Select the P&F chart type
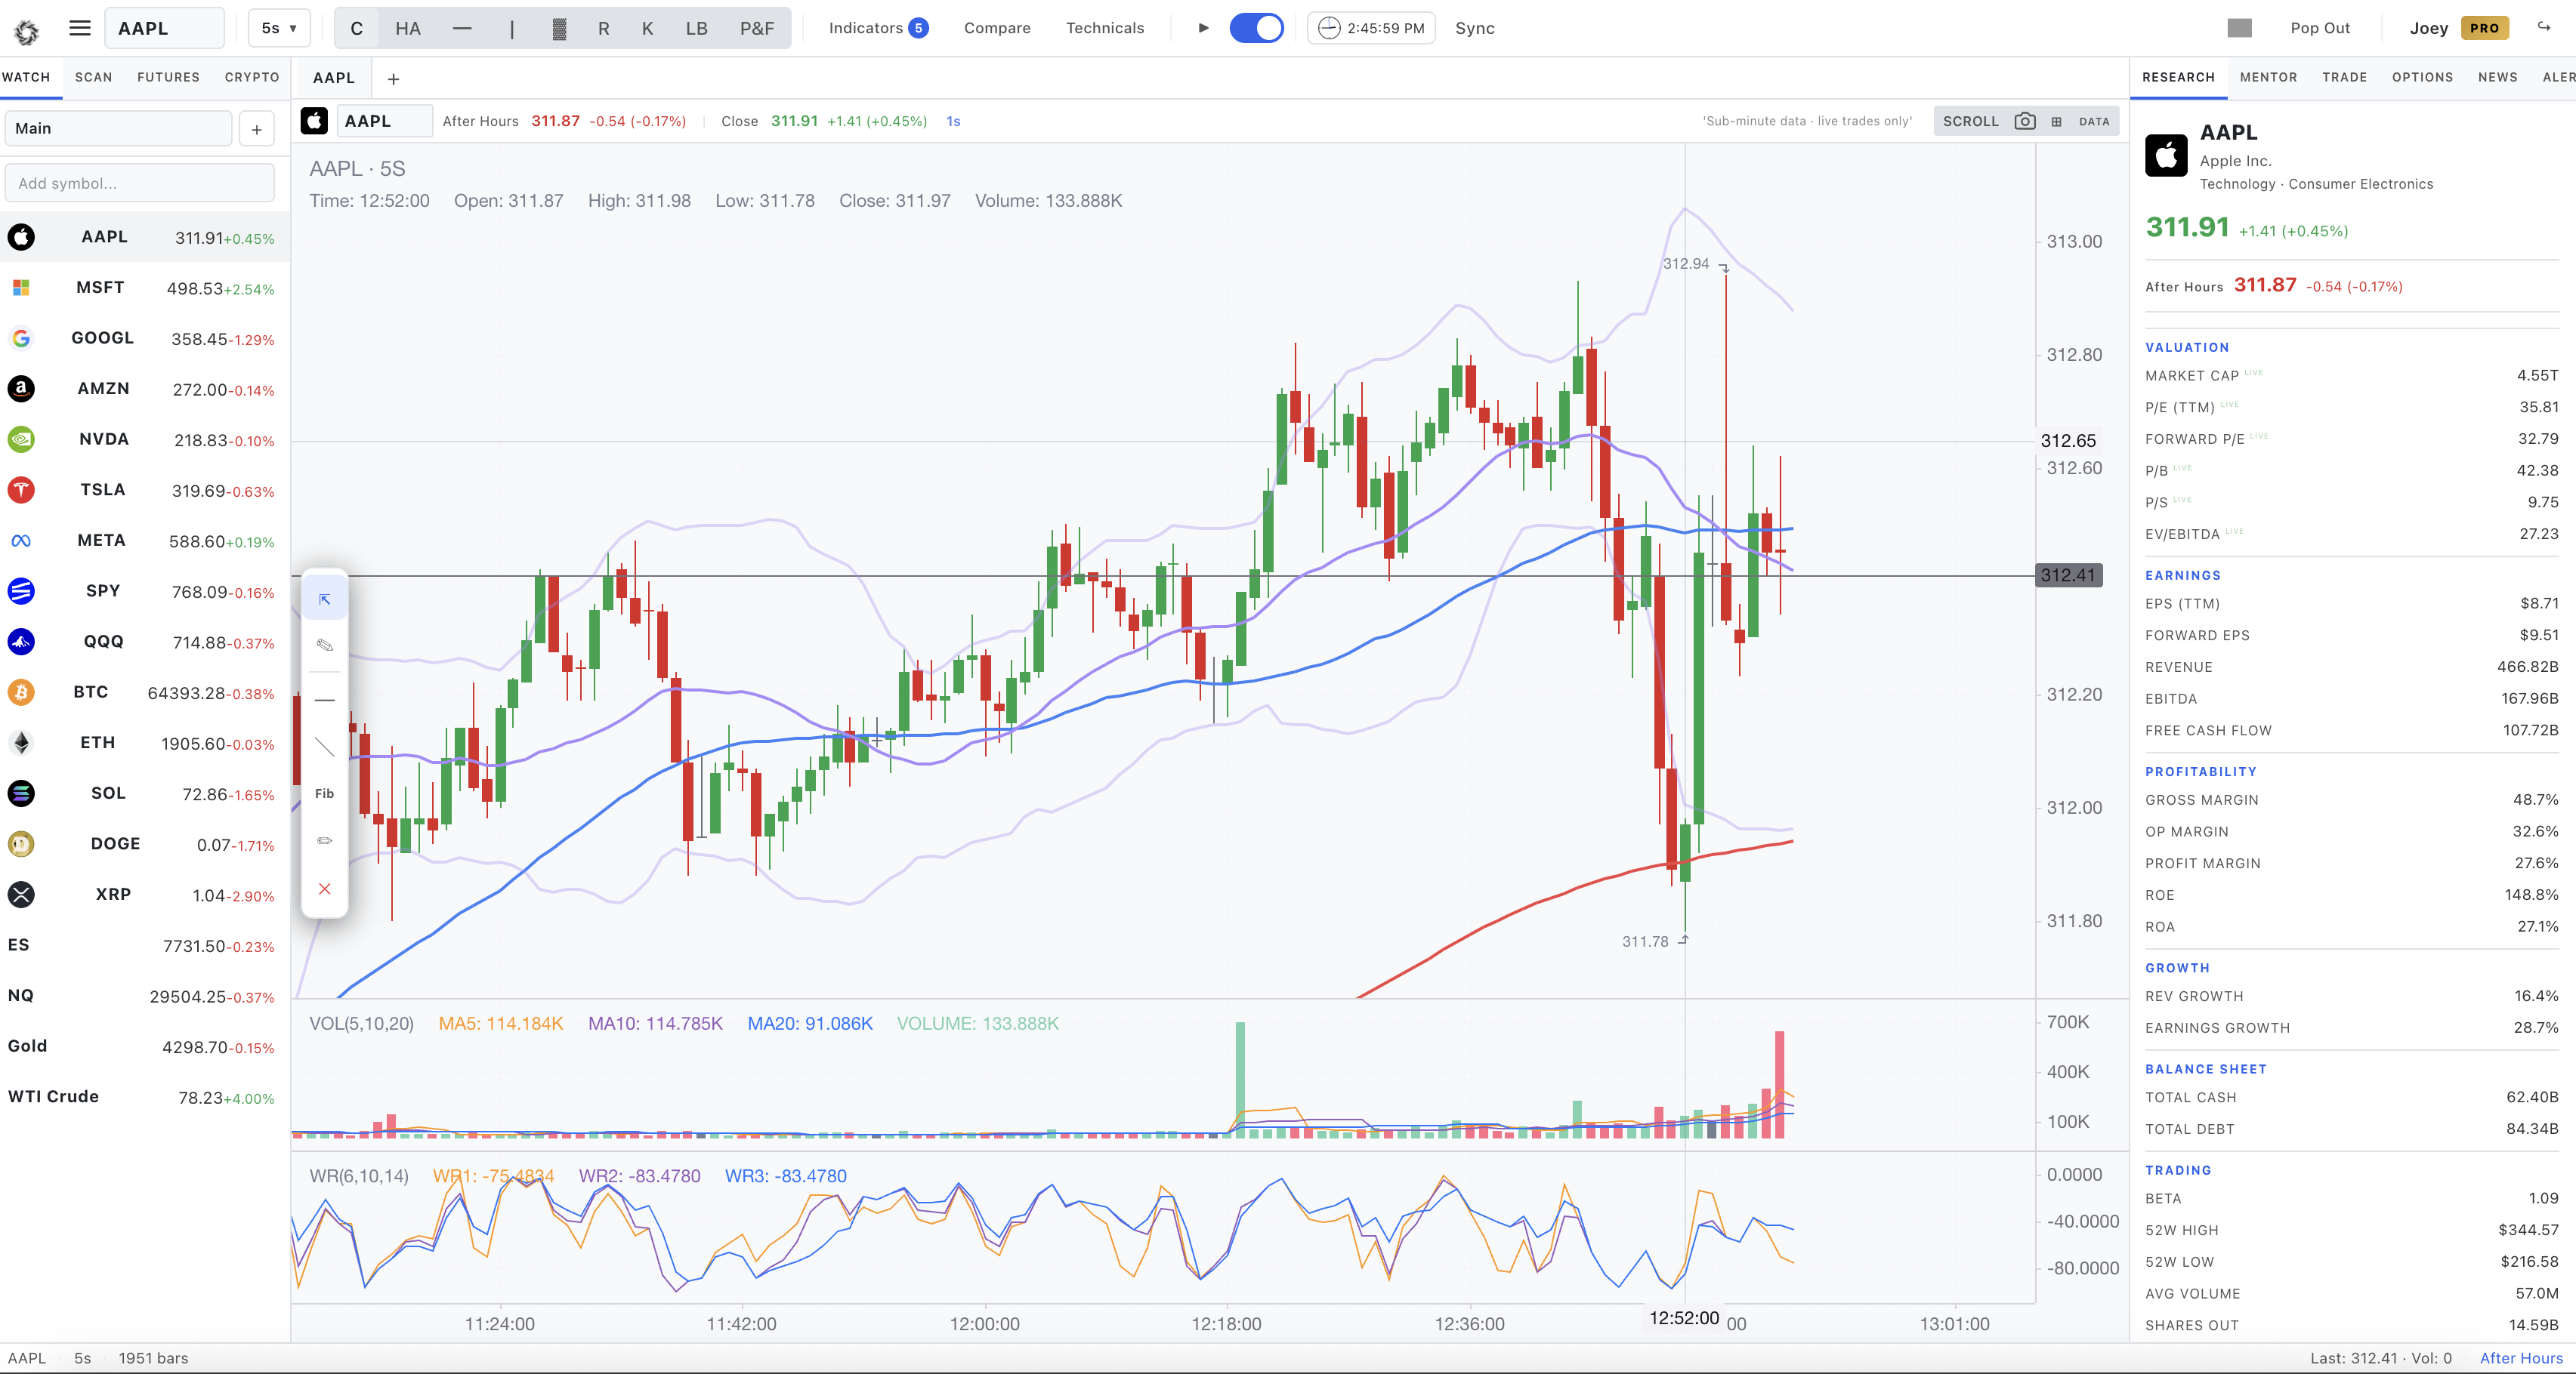This screenshot has height=1374, width=2576. (757, 28)
